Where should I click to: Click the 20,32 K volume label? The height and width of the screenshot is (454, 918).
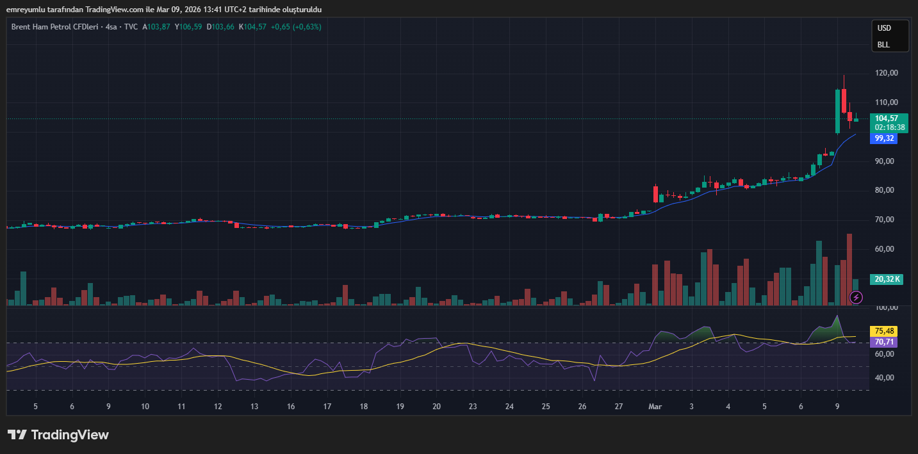(x=887, y=279)
